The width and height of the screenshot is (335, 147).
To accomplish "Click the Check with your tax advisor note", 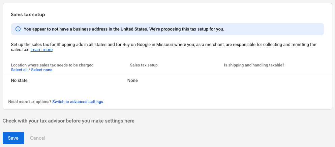I will coord(68,121).
